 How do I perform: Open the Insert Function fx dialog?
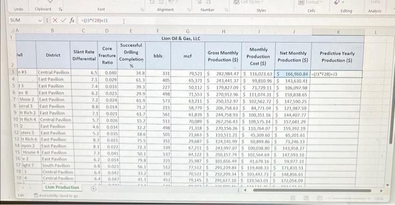coord(72,20)
